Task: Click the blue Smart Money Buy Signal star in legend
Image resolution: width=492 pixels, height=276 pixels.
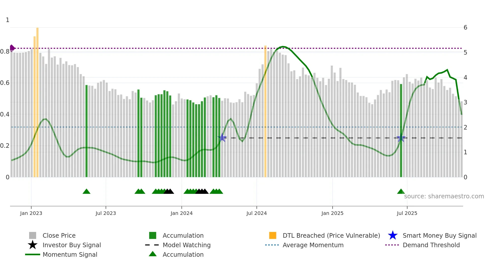Action: [393, 235]
